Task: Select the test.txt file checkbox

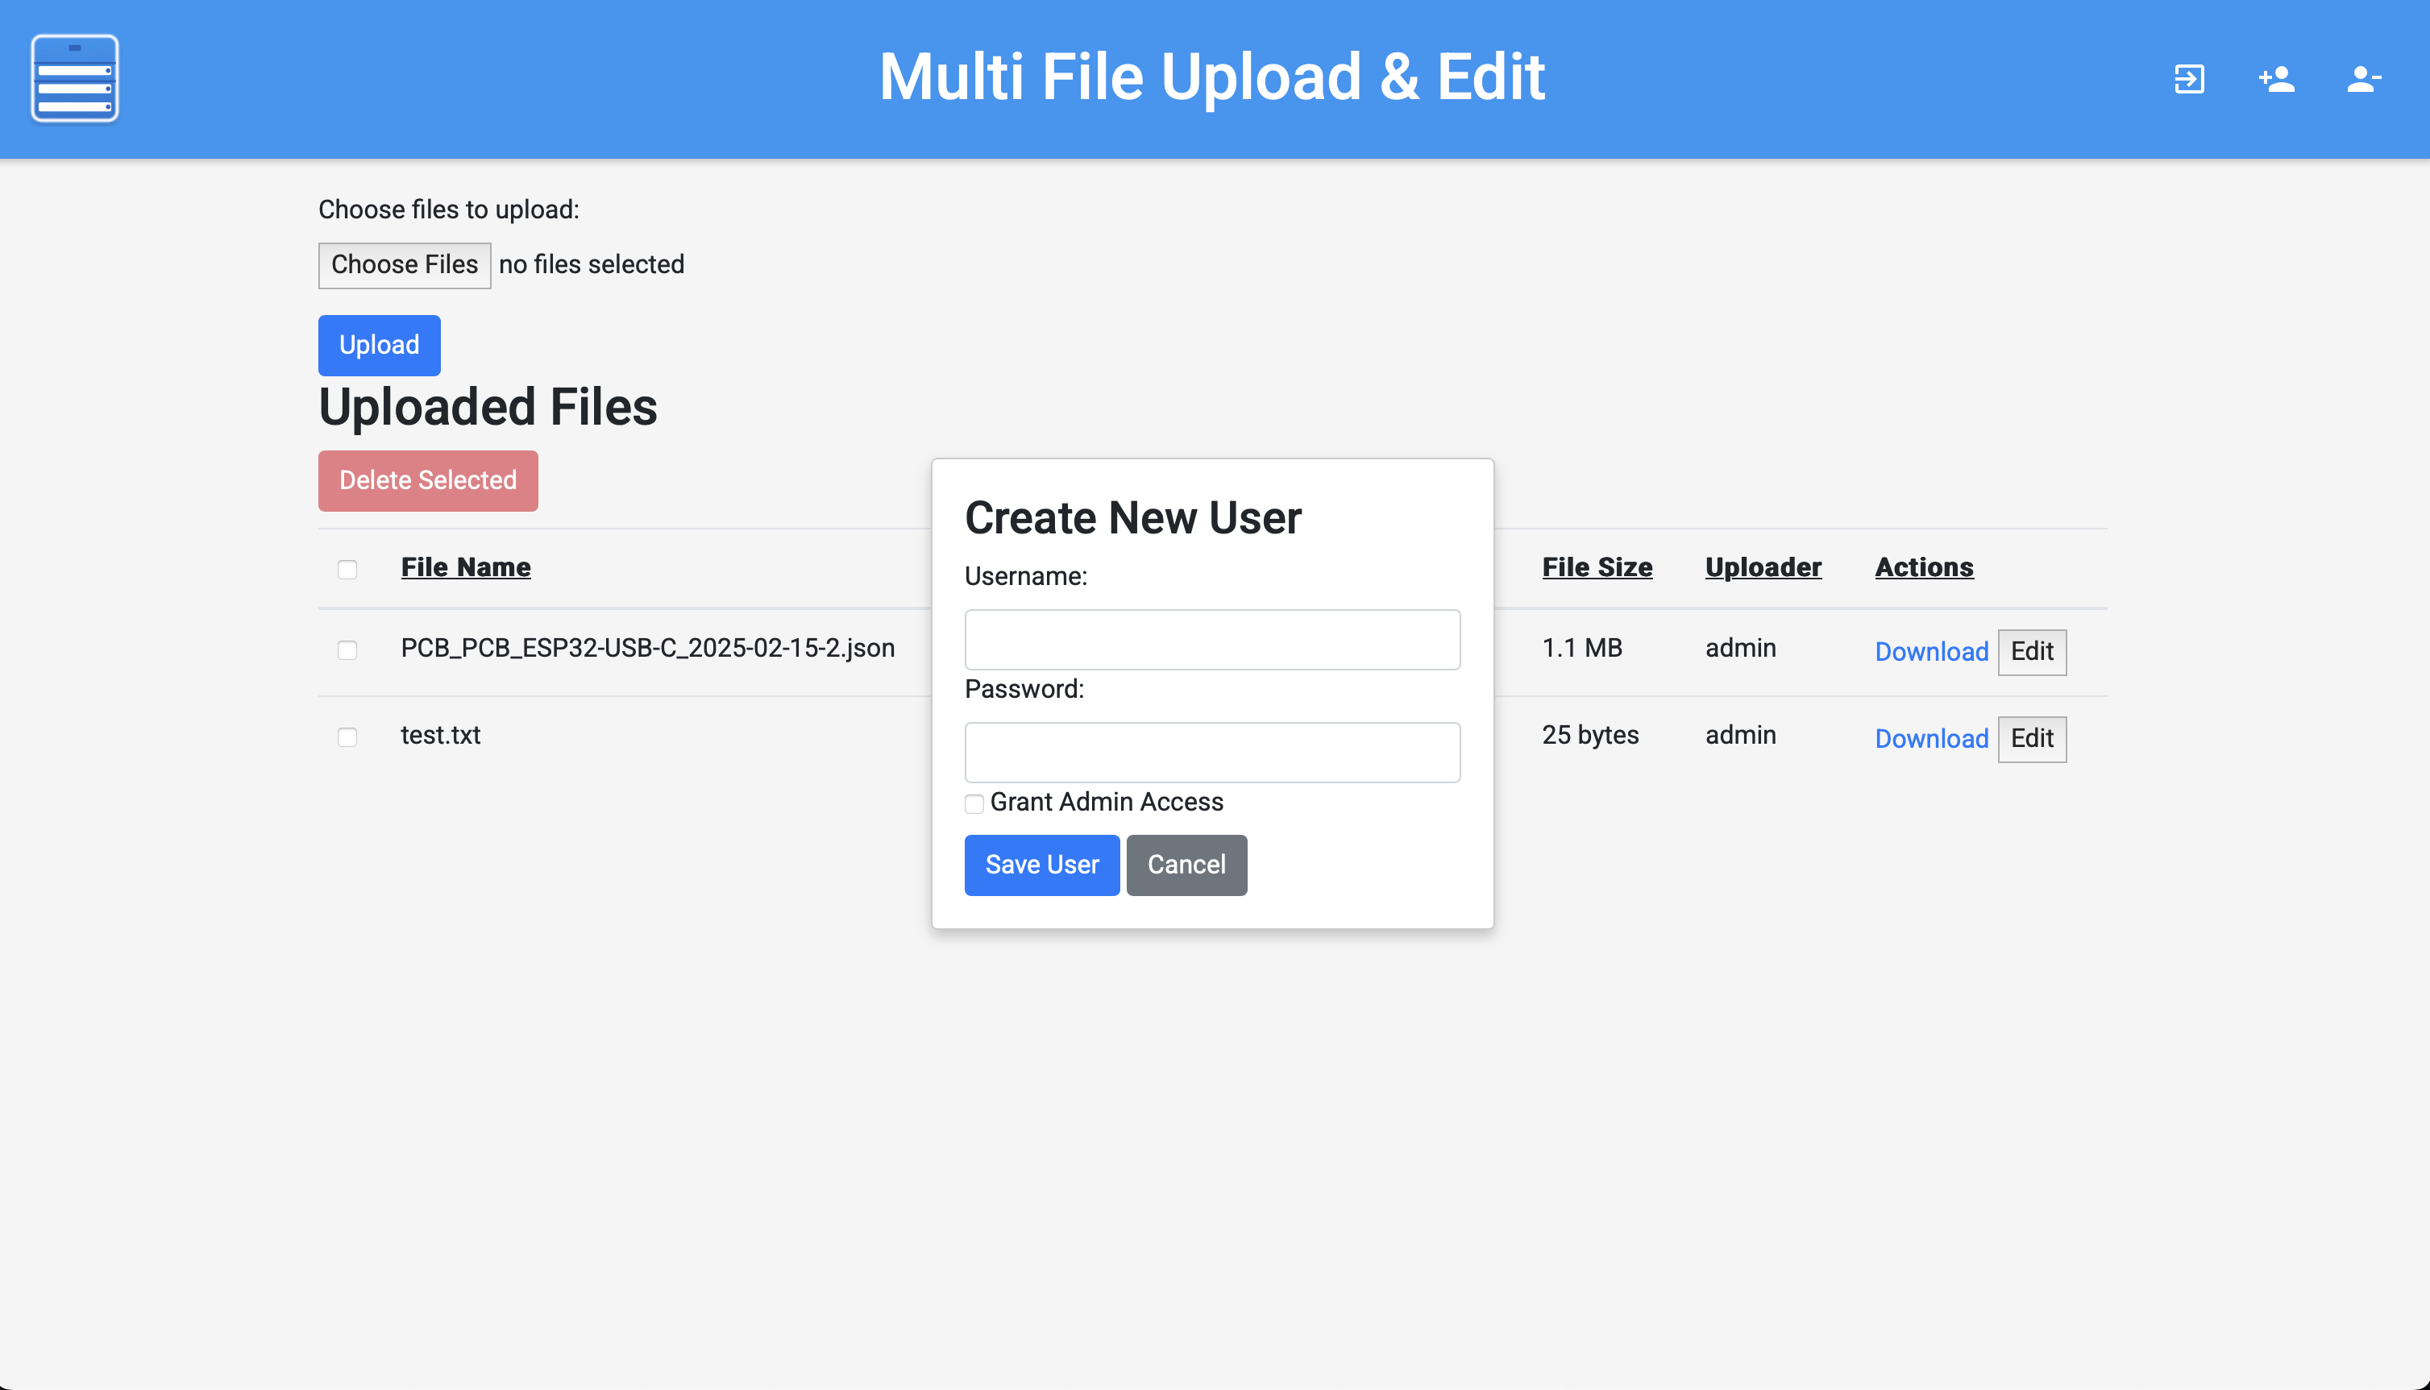Action: [x=347, y=737]
